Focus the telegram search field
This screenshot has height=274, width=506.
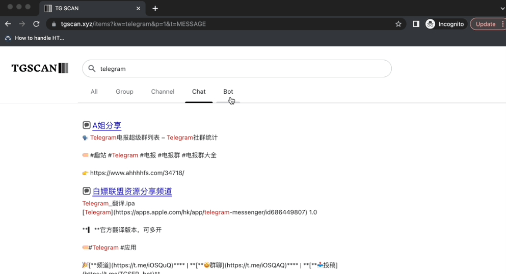click(x=237, y=69)
